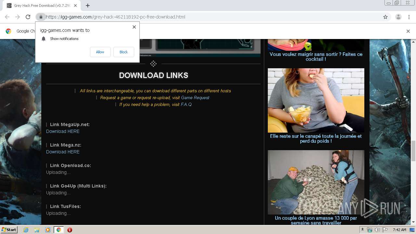Click the 7:42 AM taskbar clock
Screen dimensions: 416x234
click(399, 230)
